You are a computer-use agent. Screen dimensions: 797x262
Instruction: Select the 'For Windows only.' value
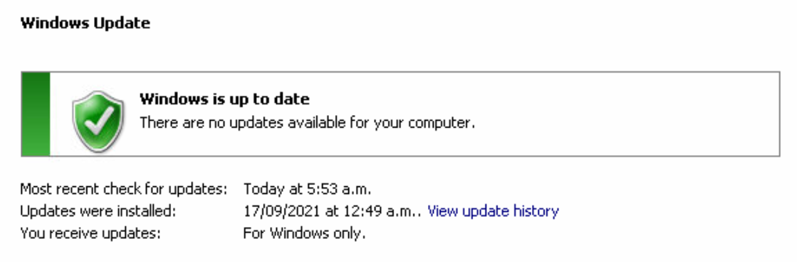click(x=304, y=233)
